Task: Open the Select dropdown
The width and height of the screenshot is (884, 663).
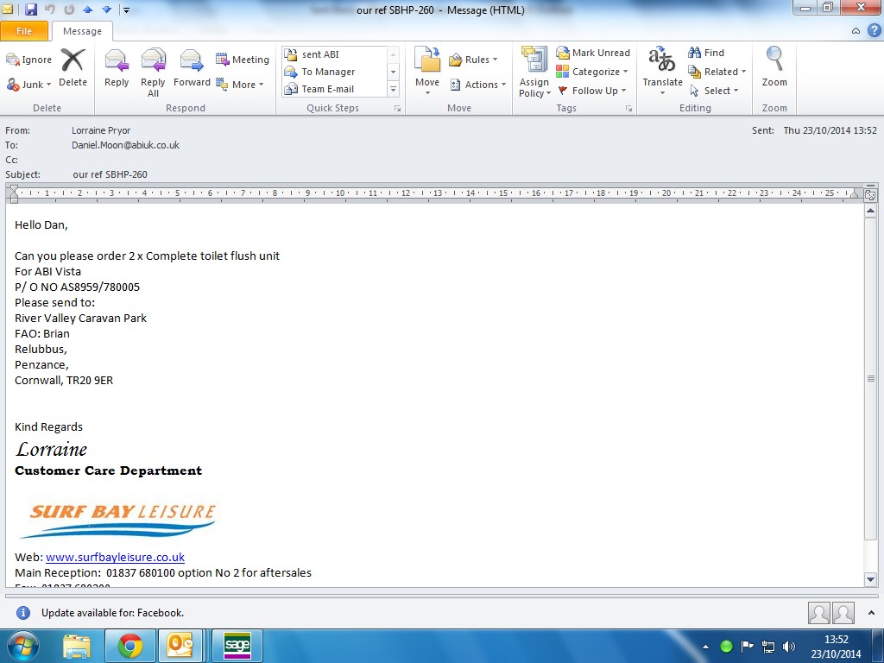Action: 714,91
